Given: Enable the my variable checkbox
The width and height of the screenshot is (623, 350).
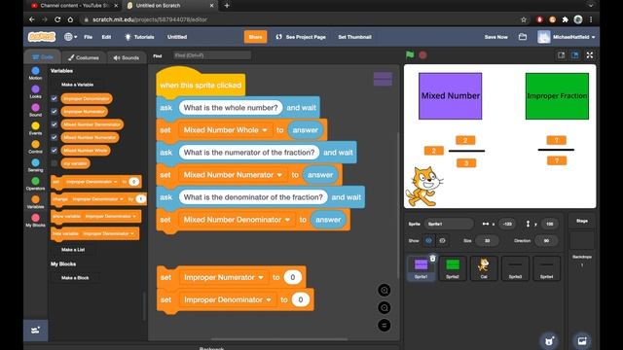Looking at the screenshot, I should coord(55,163).
